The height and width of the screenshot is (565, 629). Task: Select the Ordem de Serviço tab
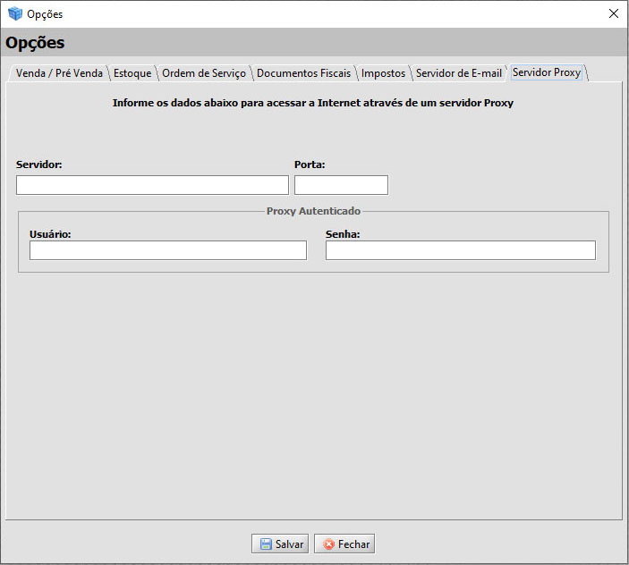point(203,73)
